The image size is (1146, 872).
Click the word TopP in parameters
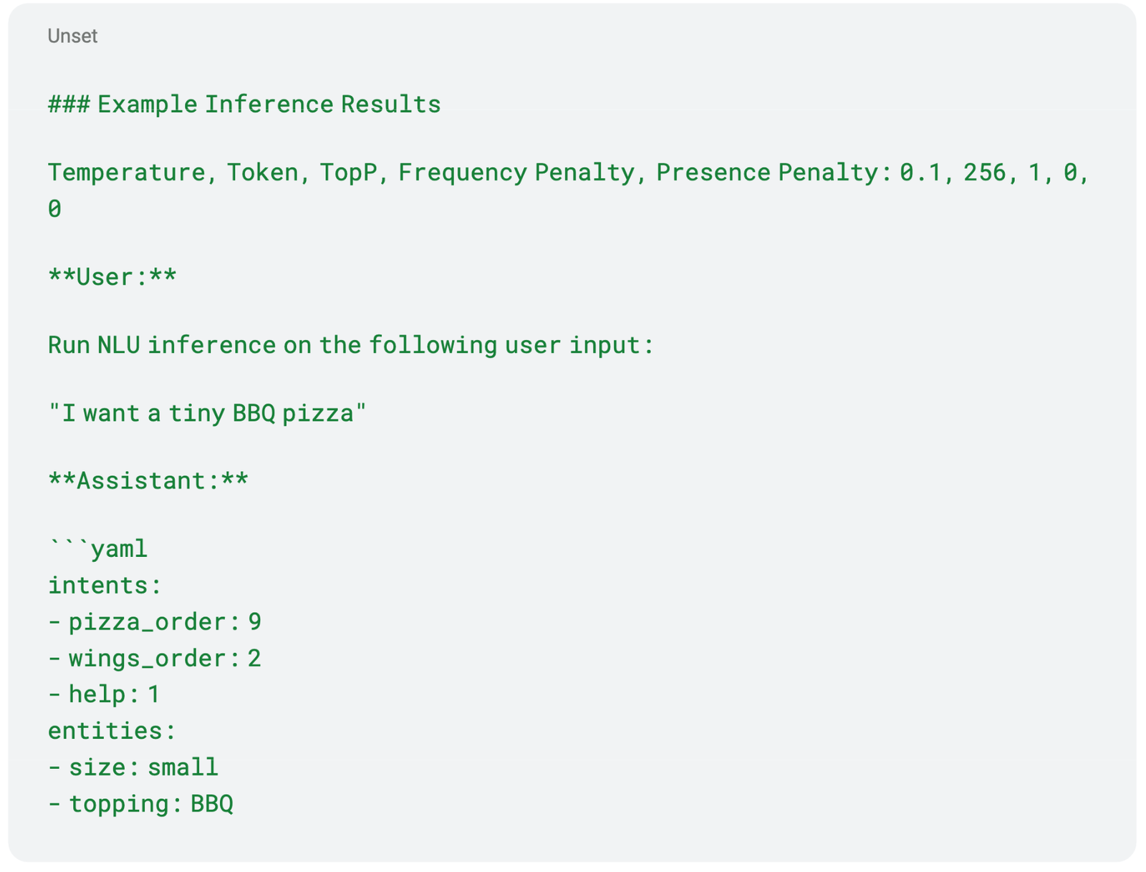(348, 173)
